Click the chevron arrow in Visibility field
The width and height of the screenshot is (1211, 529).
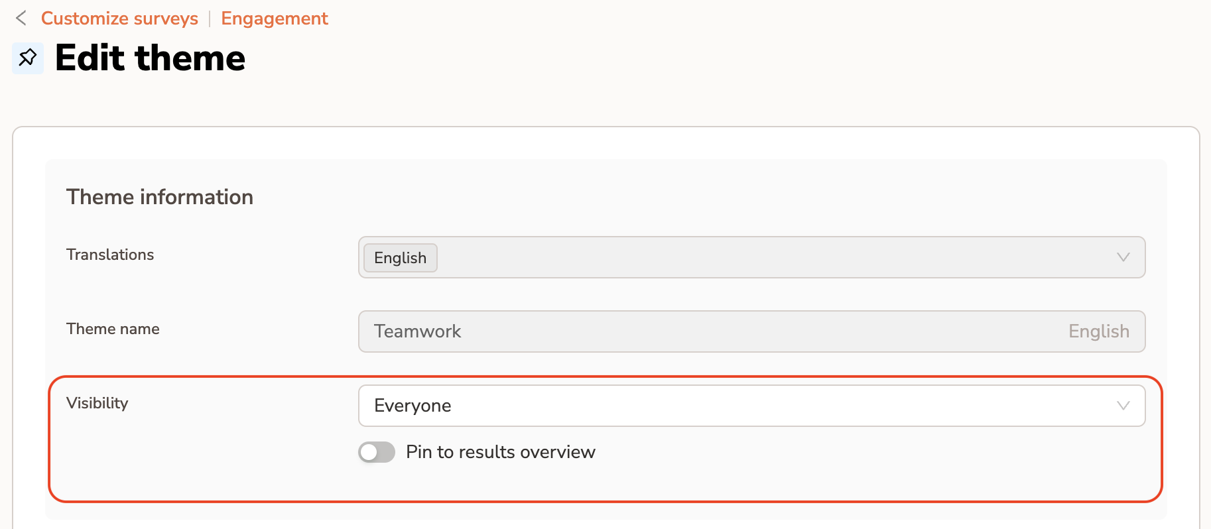[1122, 406]
